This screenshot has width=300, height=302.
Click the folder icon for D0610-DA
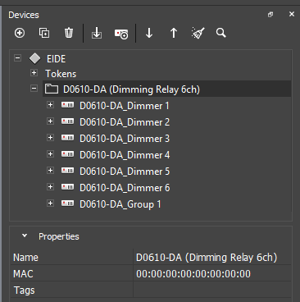coord(52,89)
